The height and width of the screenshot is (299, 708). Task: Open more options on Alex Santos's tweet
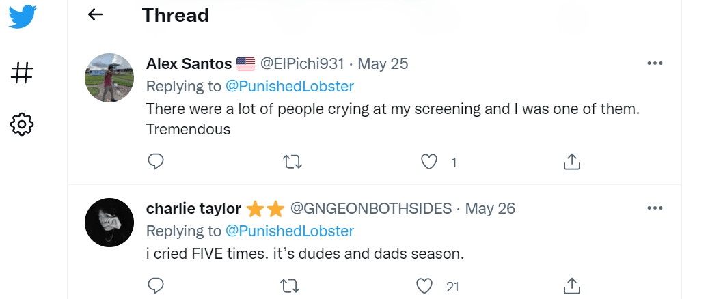click(x=655, y=63)
